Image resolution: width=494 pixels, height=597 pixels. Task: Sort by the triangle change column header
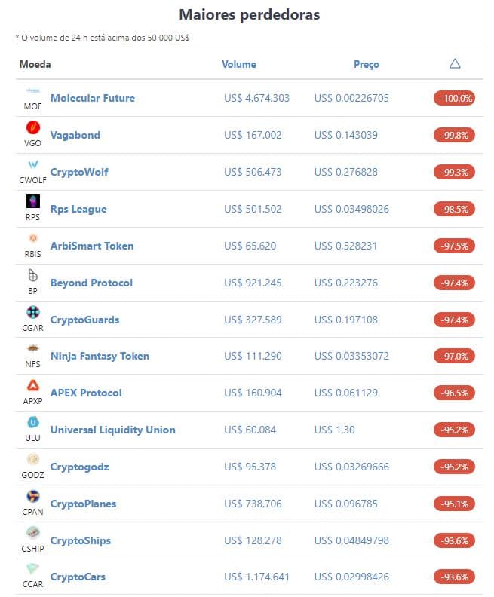click(x=455, y=63)
